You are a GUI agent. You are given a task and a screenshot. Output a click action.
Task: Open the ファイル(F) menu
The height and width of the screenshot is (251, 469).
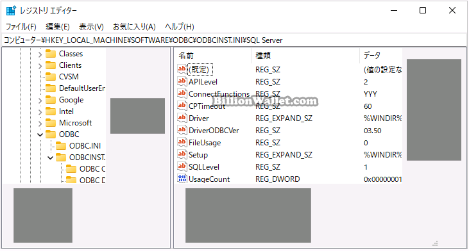pos(21,27)
